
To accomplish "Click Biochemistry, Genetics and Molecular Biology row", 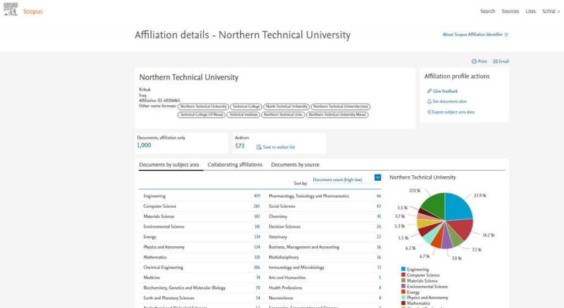I will coord(202,288).
